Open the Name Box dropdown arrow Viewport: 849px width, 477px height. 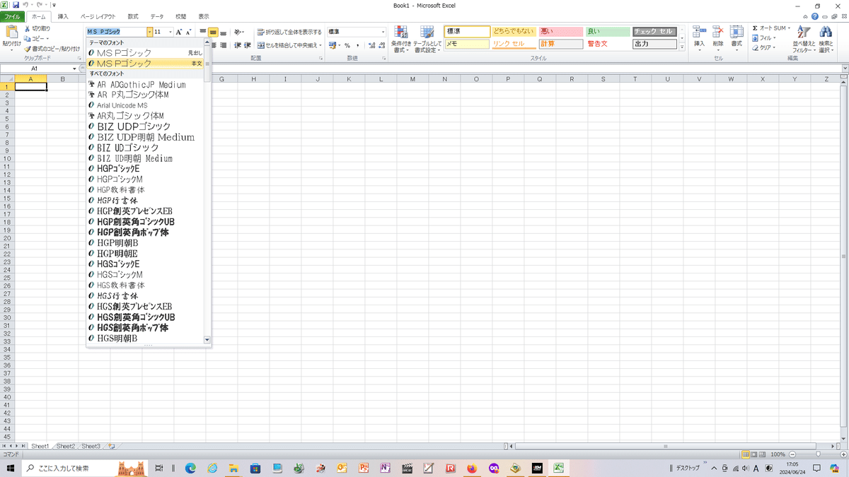pyautogui.click(x=74, y=69)
